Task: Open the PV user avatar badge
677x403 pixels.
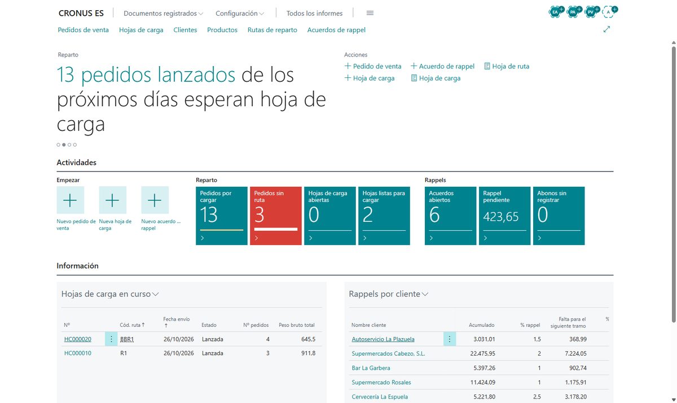Action: click(591, 11)
